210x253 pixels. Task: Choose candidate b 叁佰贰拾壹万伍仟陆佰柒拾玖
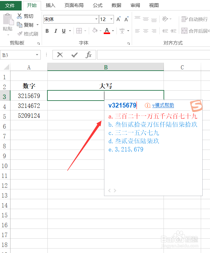[x=153, y=124]
